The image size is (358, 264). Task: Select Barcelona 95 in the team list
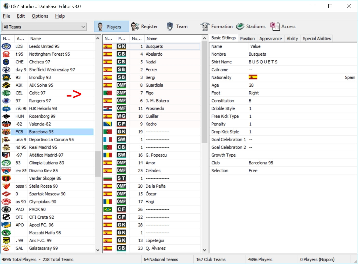click(47, 132)
